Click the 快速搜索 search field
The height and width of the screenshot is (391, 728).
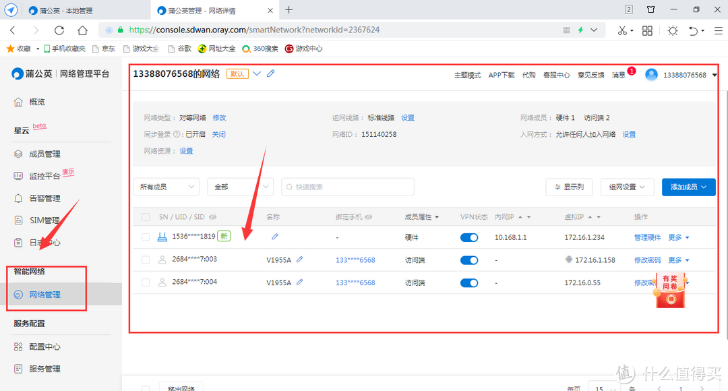[x=347, y=186]
